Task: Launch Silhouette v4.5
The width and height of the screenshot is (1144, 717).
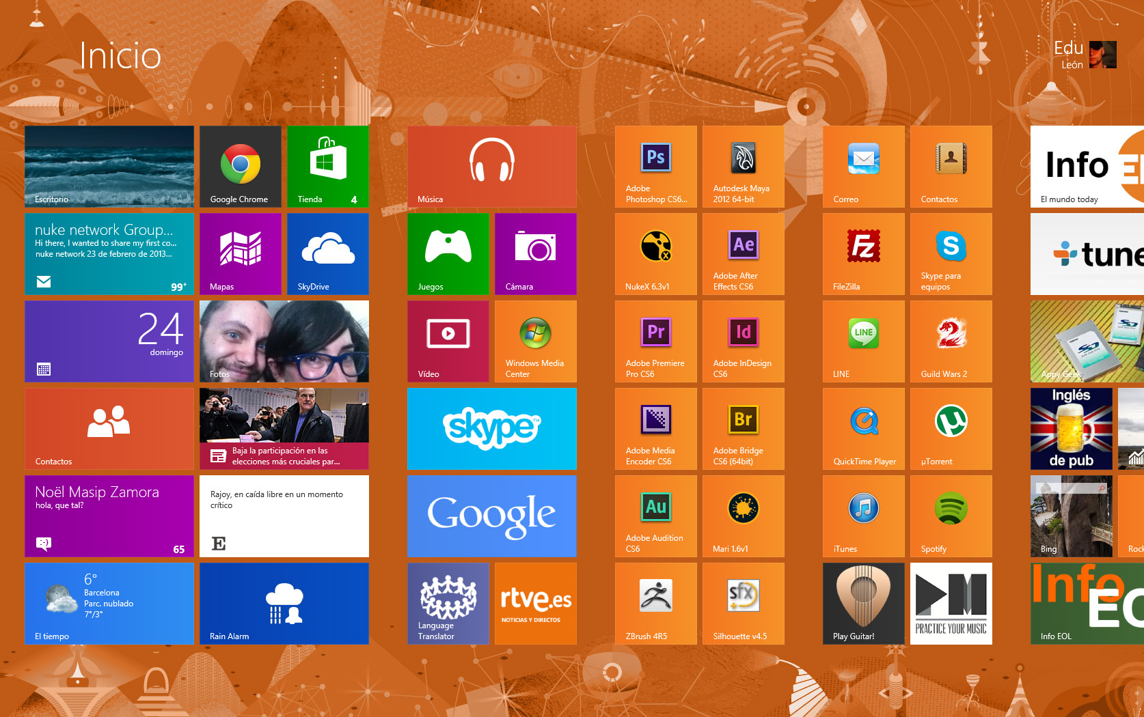Action: coord(743,604)
